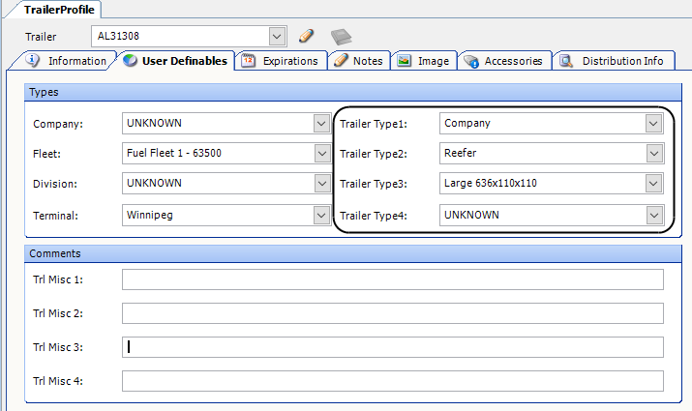Viewport: 692px width, 411px height.
Task: Click the gray book icon beside Trailer
Action: 341,37
